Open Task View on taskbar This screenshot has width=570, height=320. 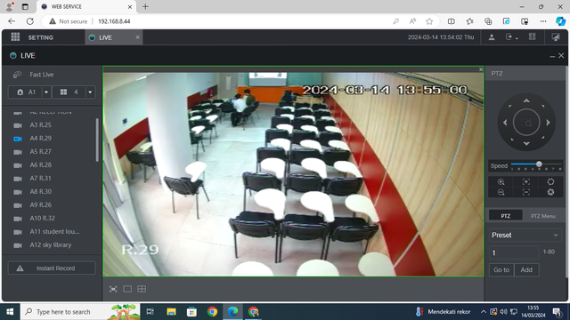(x=150, y=312)
